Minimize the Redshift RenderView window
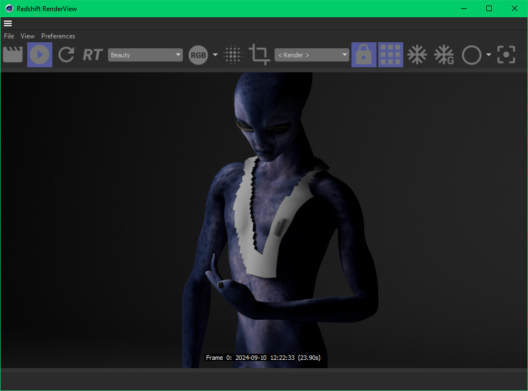 coord(464,8)
